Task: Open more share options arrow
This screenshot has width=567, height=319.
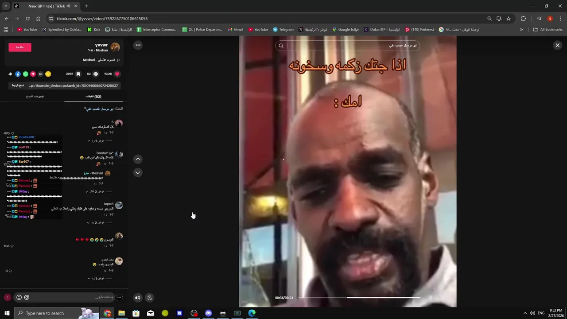Action: pyautogui.click(x=10, y=74)
